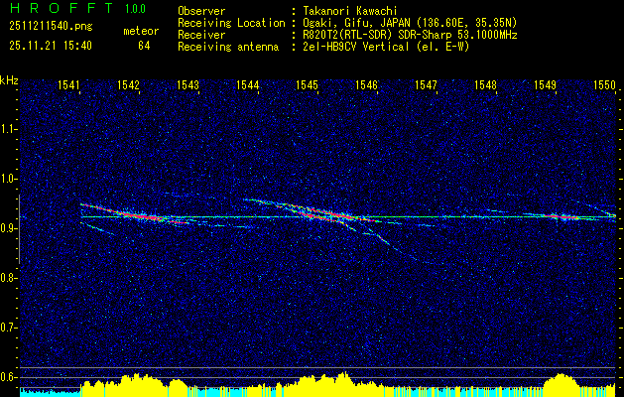Click the meteor label
624x397 pixels.
(141, 31)
